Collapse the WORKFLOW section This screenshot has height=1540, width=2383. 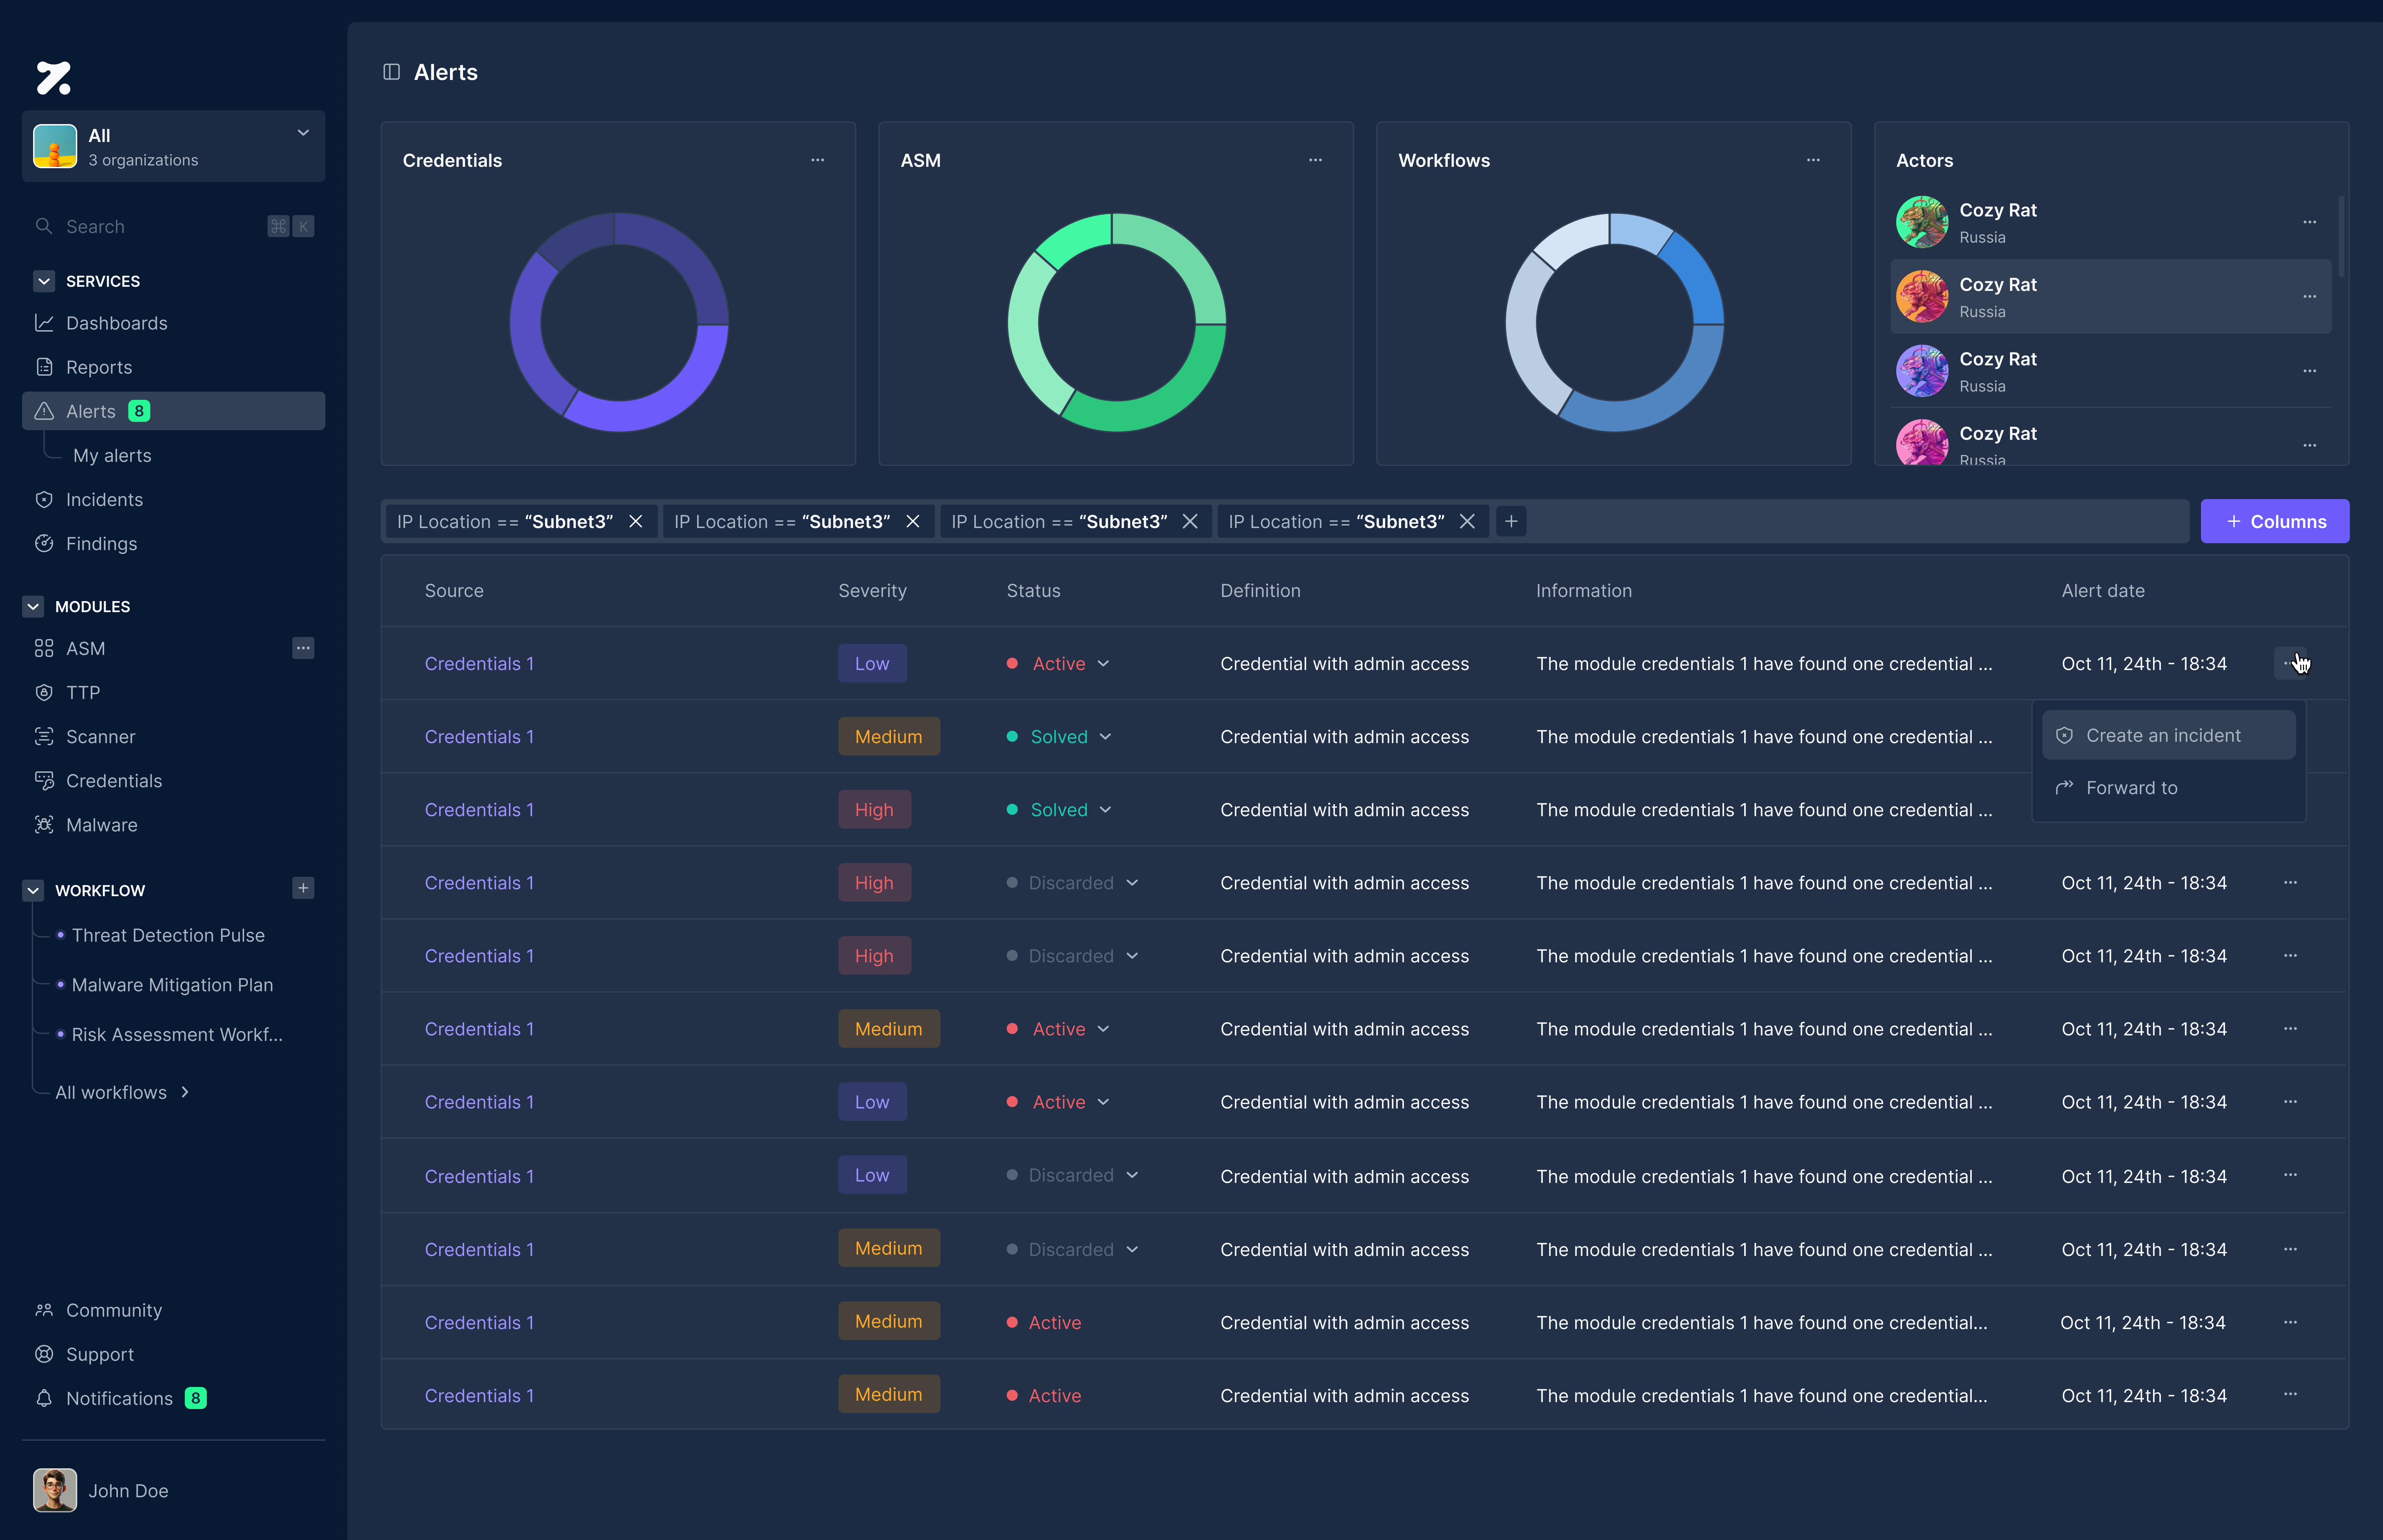33,890
